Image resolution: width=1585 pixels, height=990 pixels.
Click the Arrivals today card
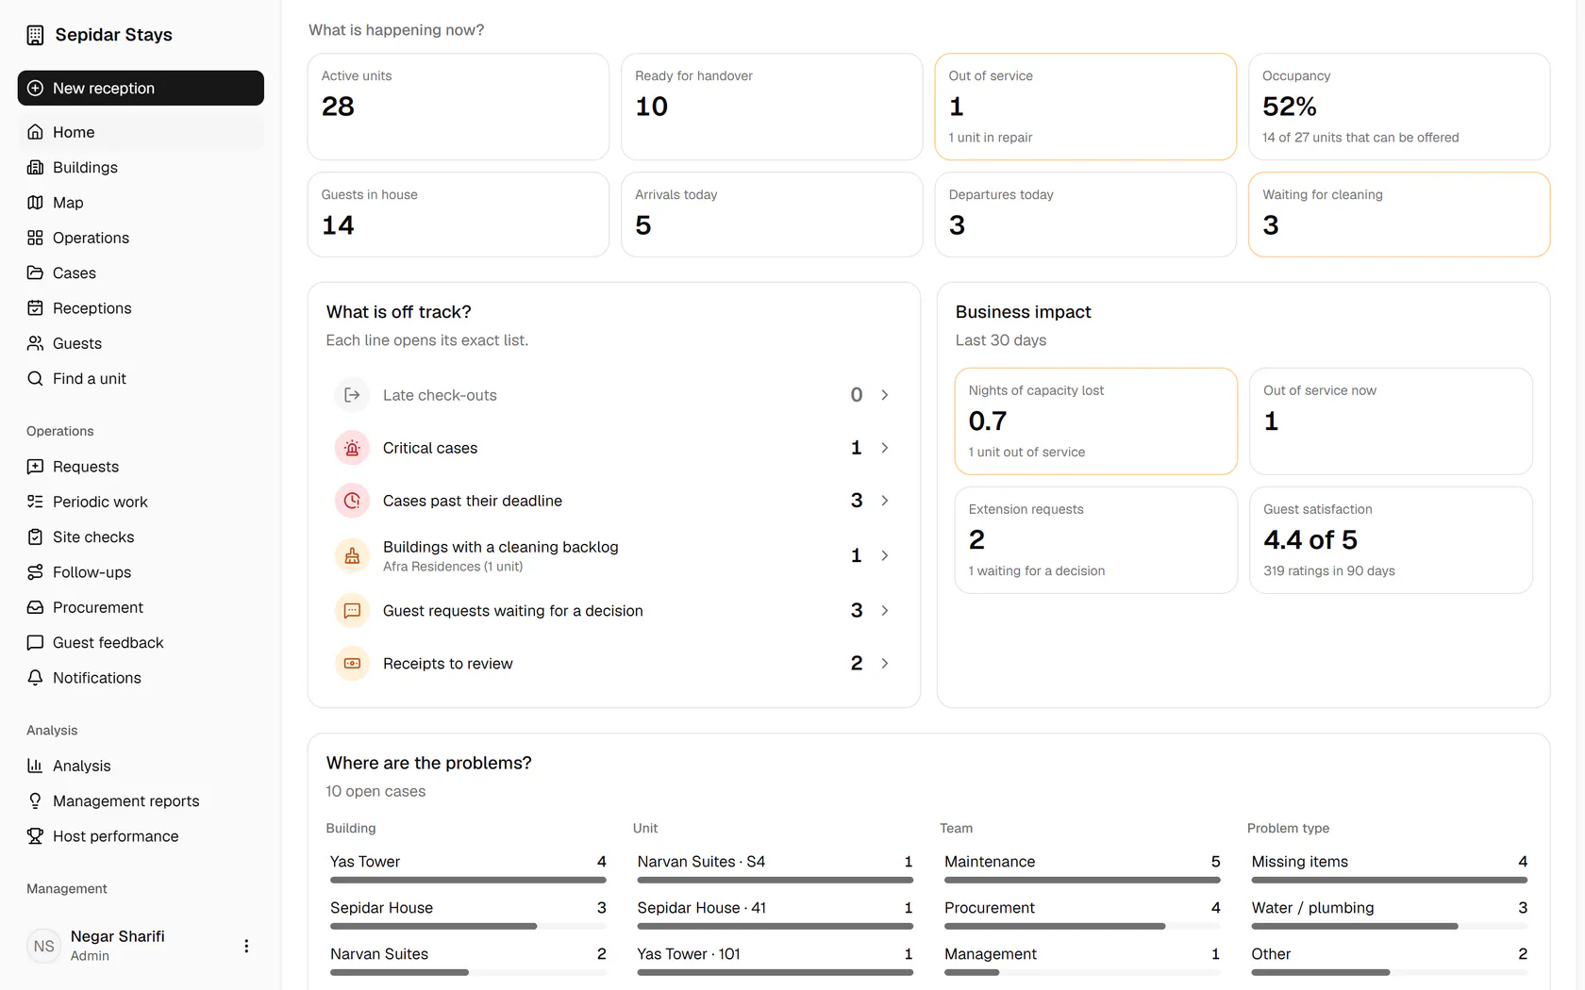772,214
